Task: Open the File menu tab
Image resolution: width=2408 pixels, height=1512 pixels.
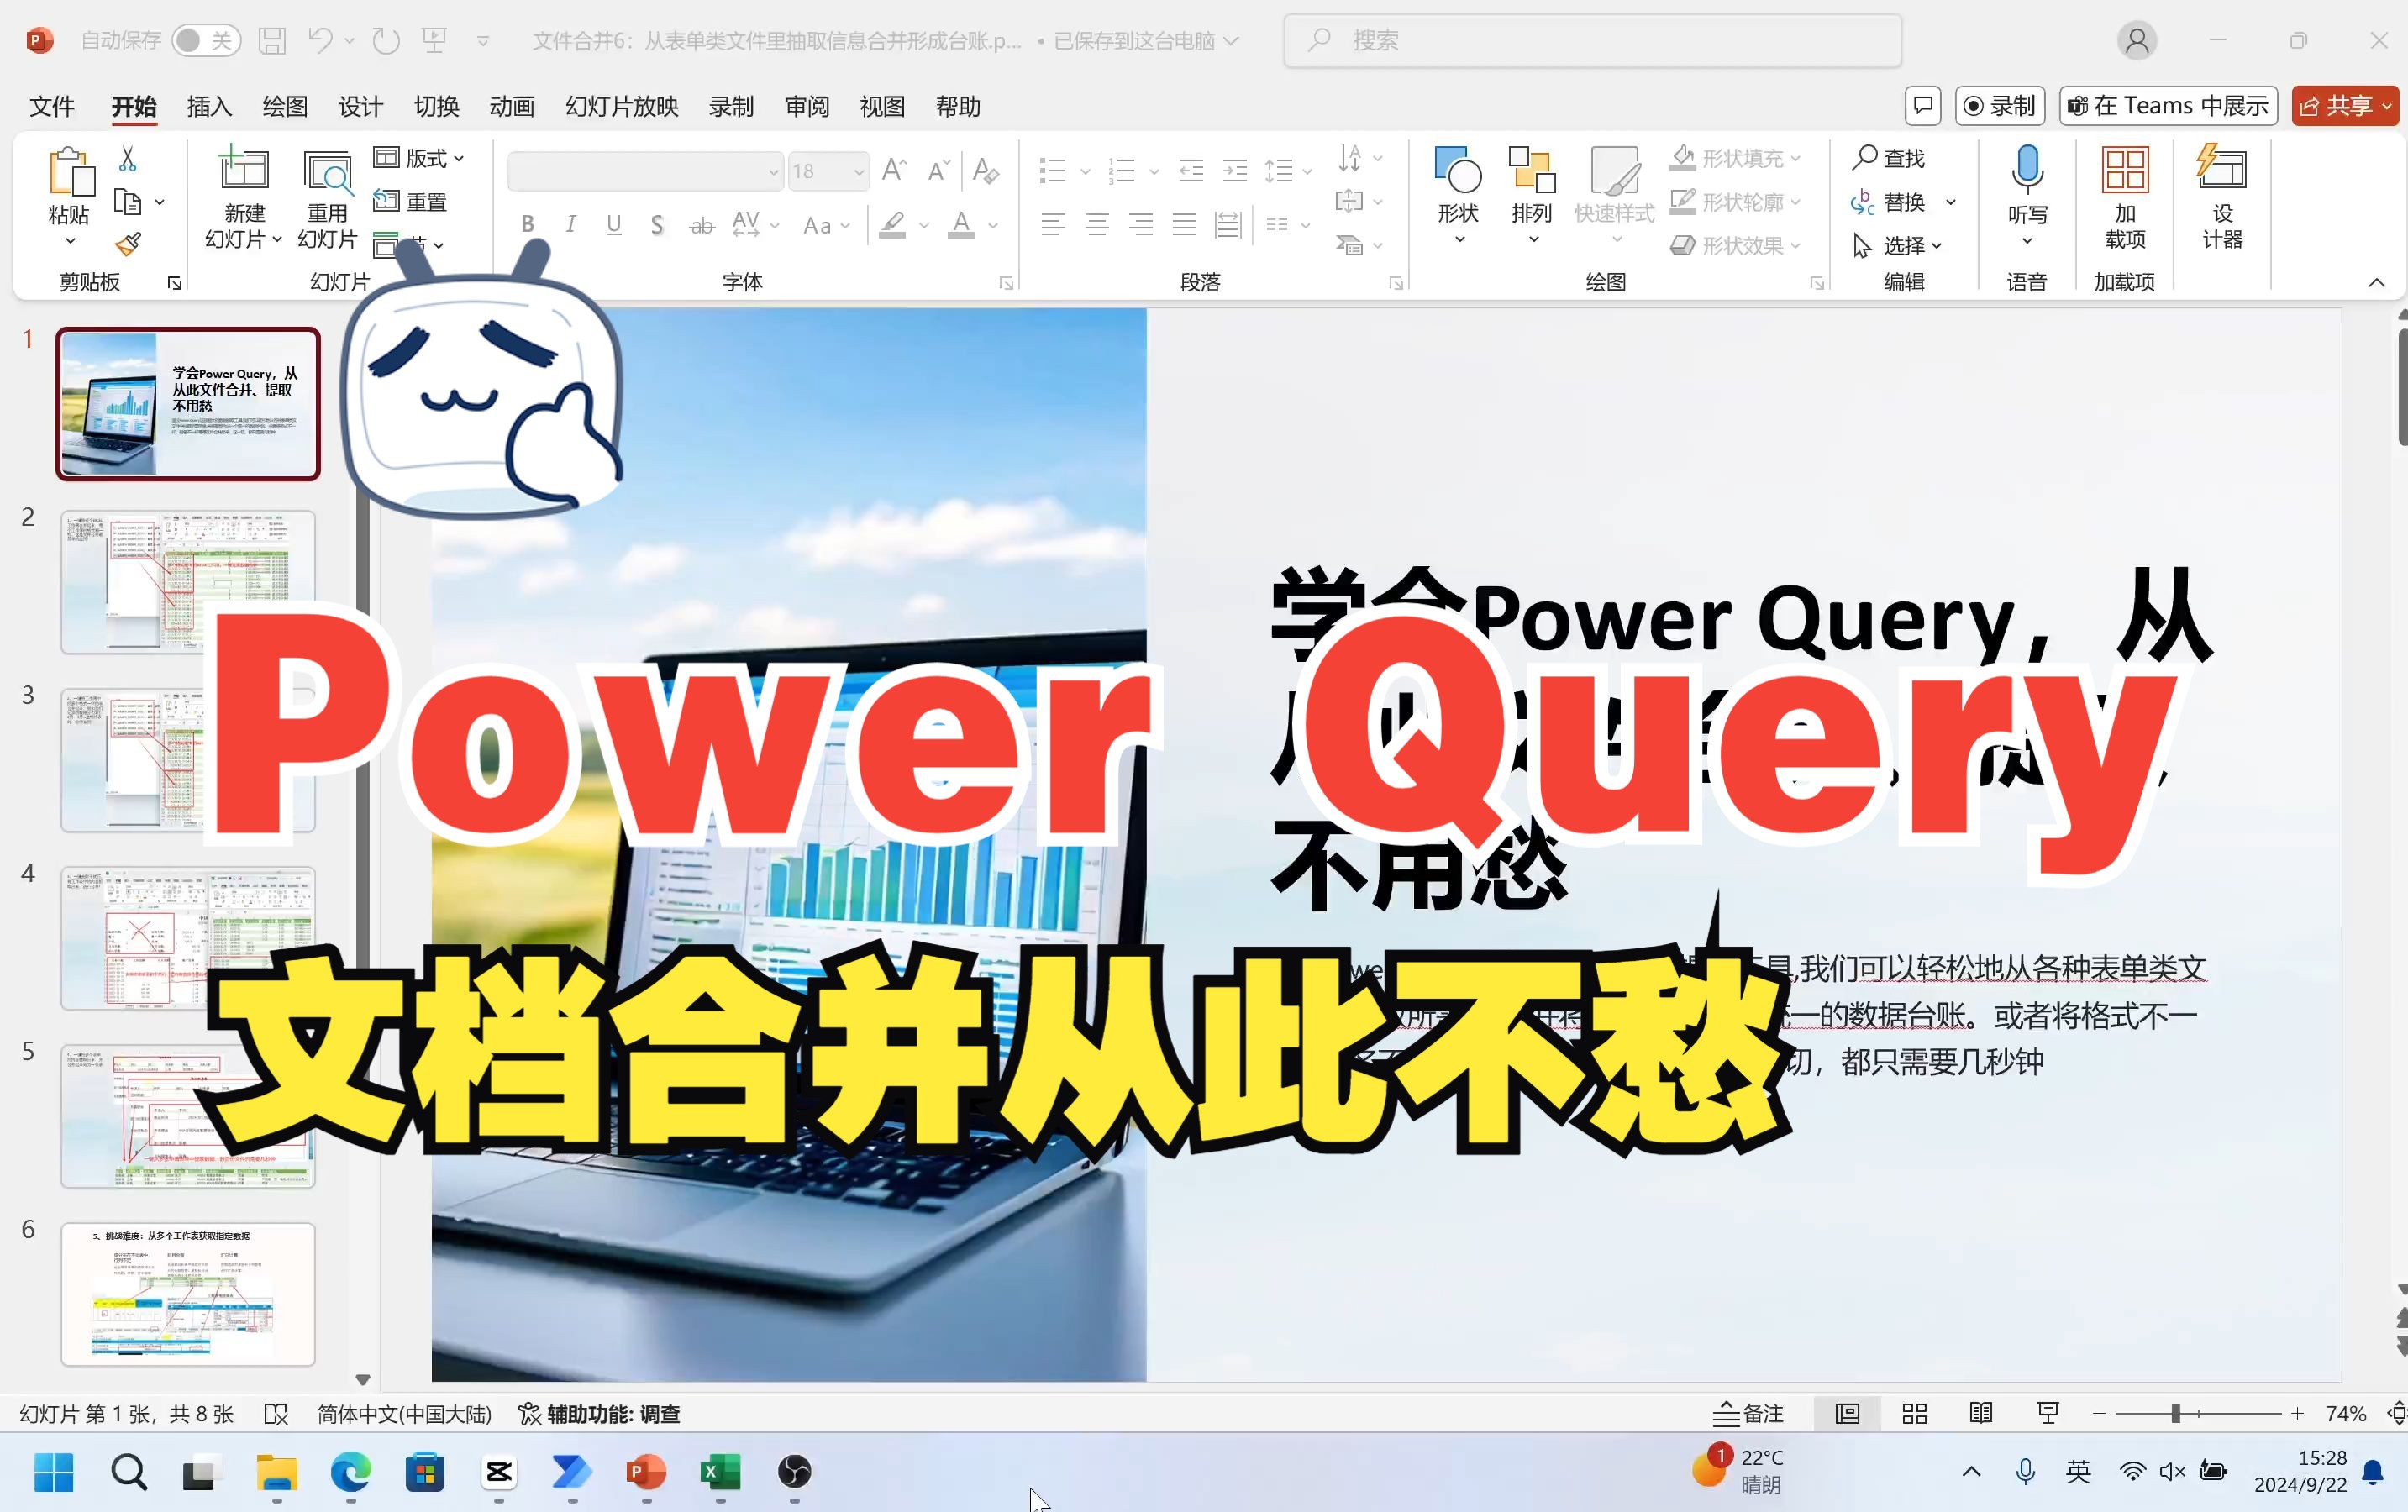Action: [52, 106]
